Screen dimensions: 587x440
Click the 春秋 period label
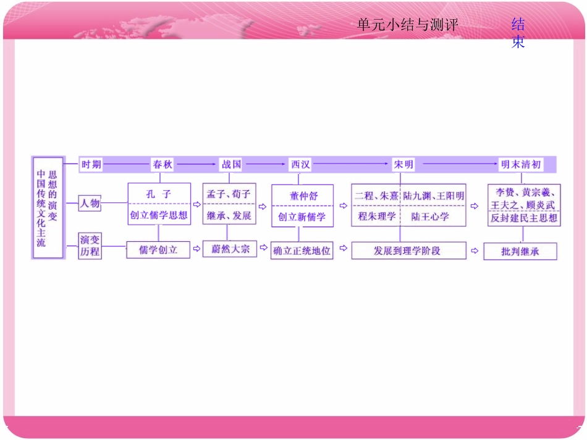163,164
